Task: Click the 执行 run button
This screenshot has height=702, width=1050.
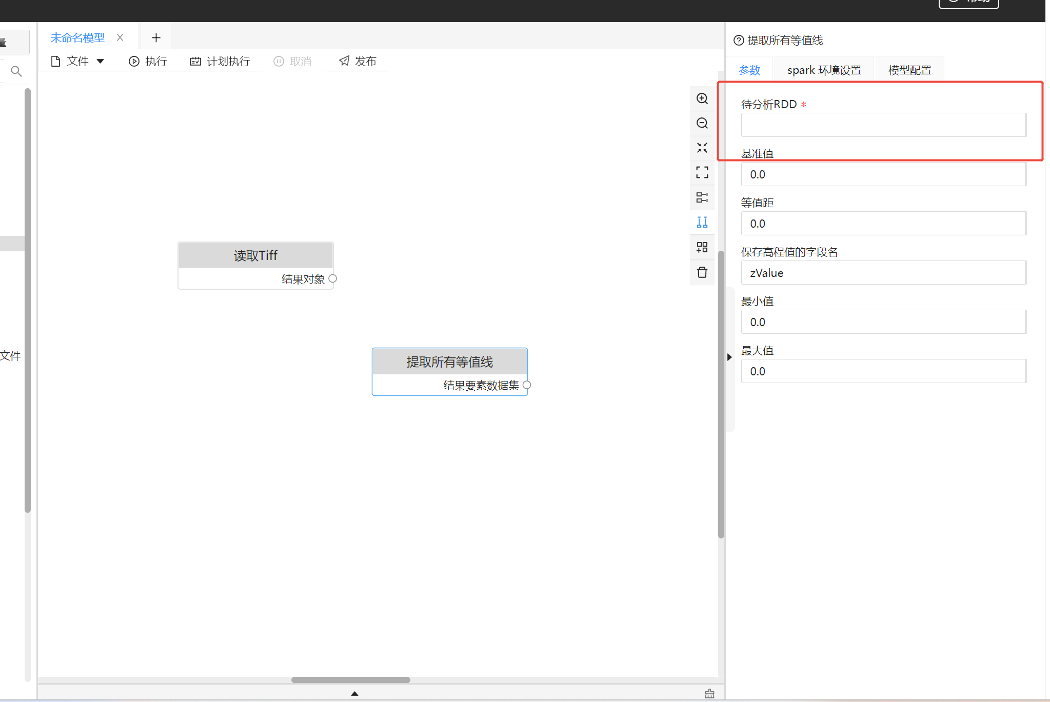Action: pyautogui.click(x=148, y=62)
